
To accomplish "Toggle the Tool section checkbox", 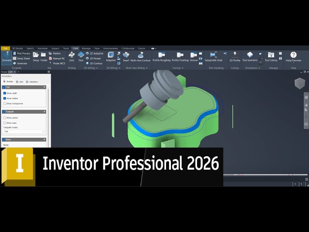I will [4, 87].
